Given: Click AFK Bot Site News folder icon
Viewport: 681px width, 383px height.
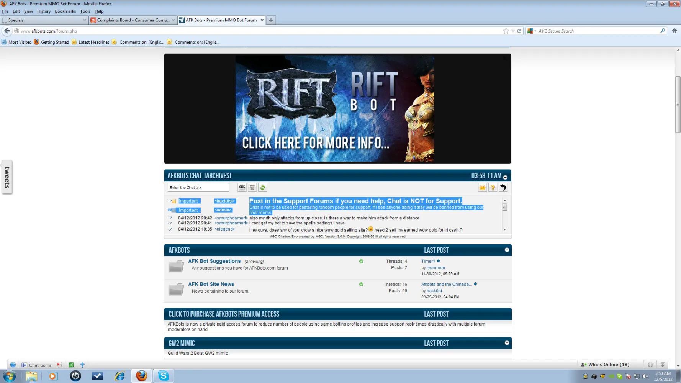Looking at the screenshot, I should [176, 289].
